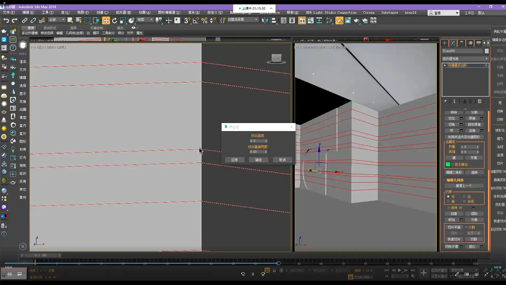Click 确定 in the extrude dialog
Viewport: 506px width, 285px height.
coord(258,160)
